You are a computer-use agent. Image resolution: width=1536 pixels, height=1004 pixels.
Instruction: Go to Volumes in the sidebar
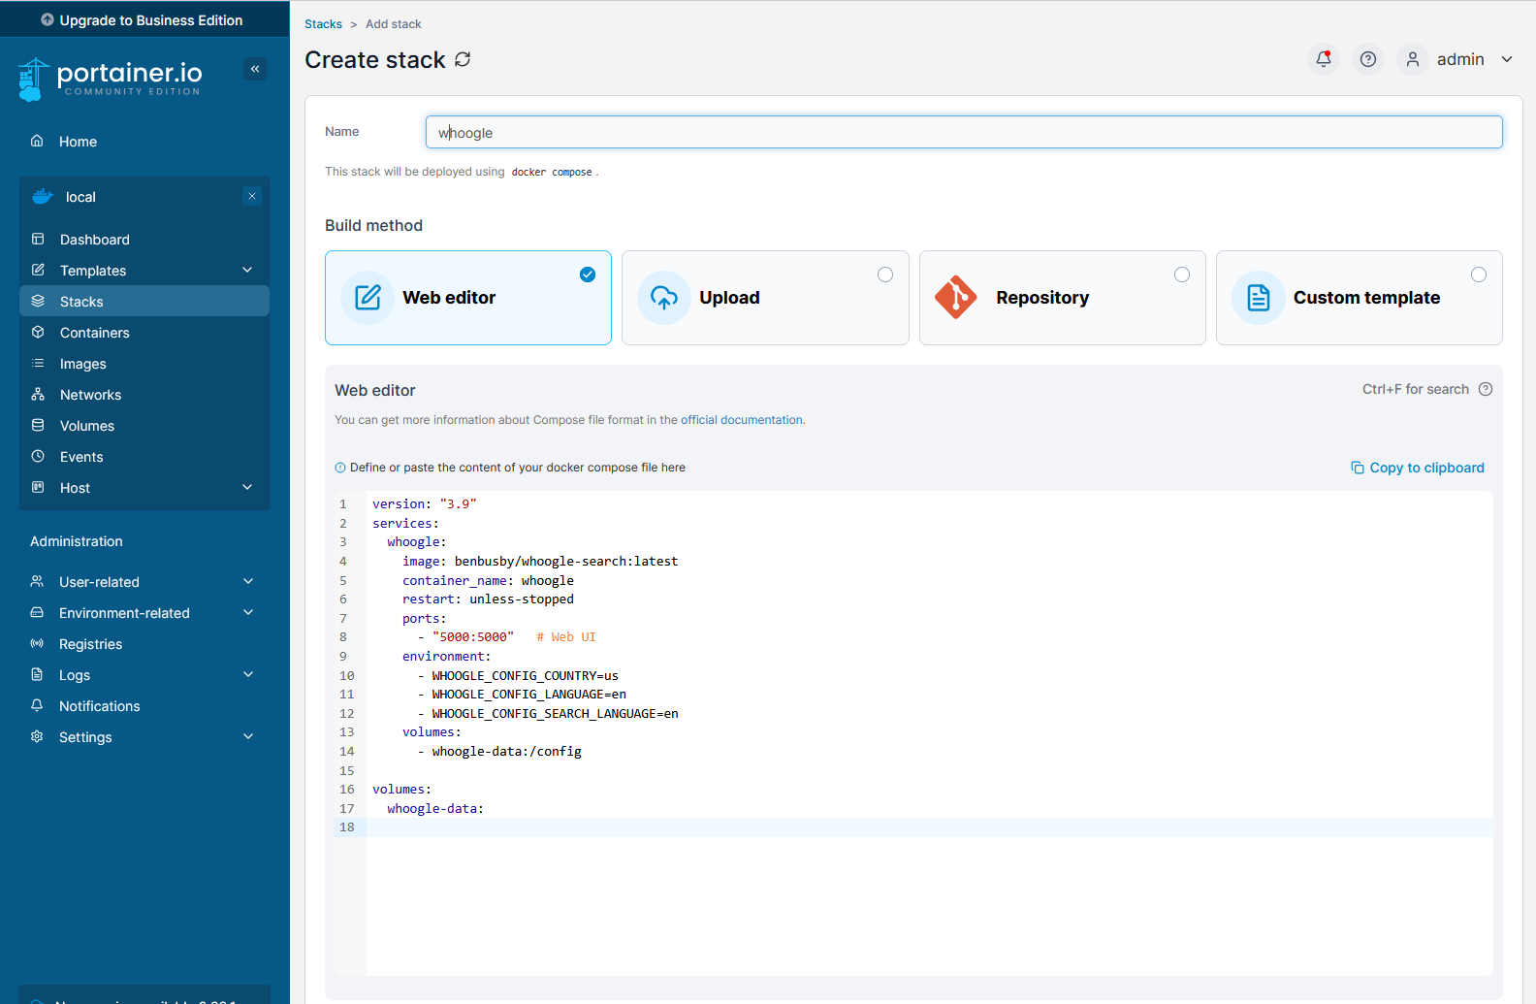click(87, 426)
